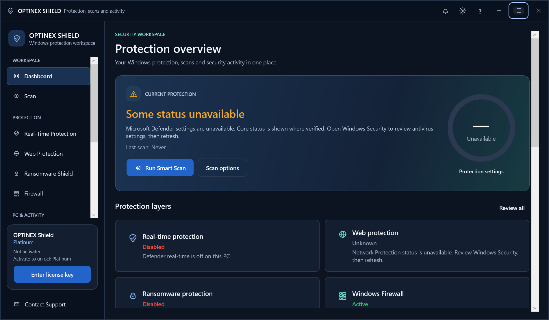Open Scan options

tap(222, 168)
